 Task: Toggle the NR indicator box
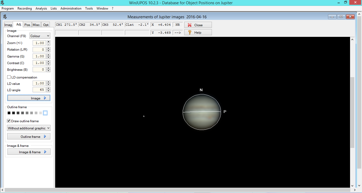pyautogui.click(x=177, y=25)
